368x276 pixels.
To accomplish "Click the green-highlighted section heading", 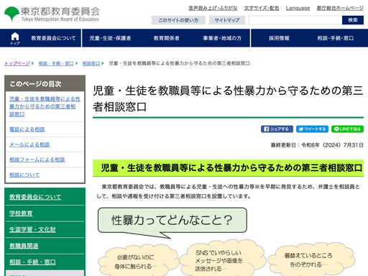I will [228, 168].
